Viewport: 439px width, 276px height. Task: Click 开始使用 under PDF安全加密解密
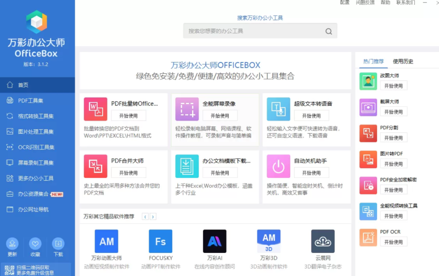click(x=393, y=190)
